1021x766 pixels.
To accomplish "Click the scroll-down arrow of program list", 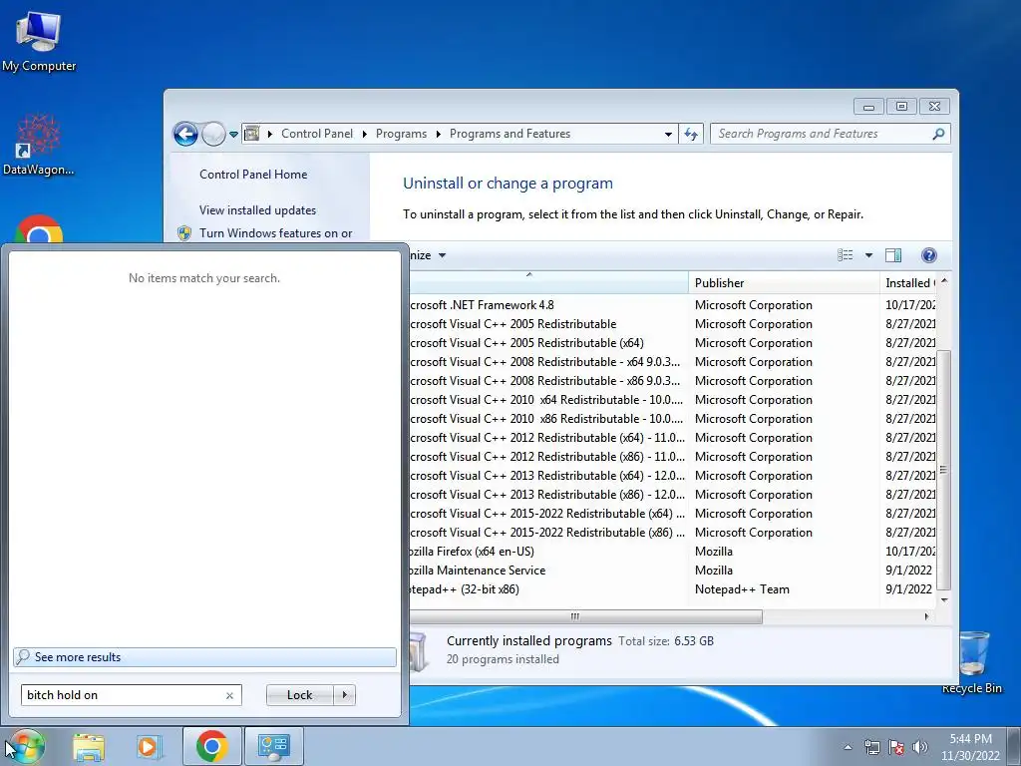I will tap(944, 599).
